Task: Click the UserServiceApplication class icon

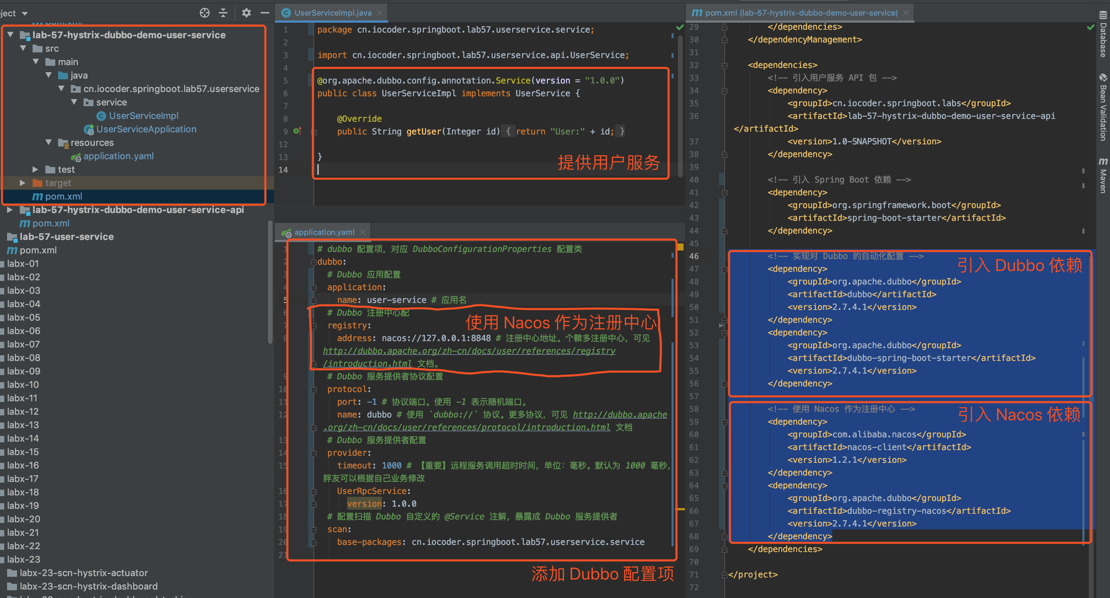Action: pos(89,129)
